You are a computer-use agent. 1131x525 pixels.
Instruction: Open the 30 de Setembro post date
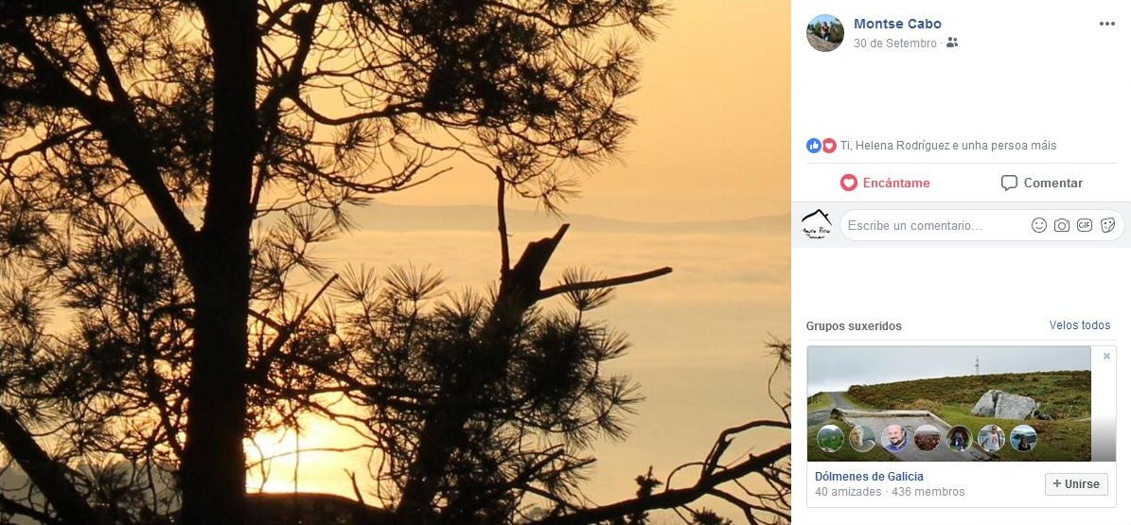[894, 44]
